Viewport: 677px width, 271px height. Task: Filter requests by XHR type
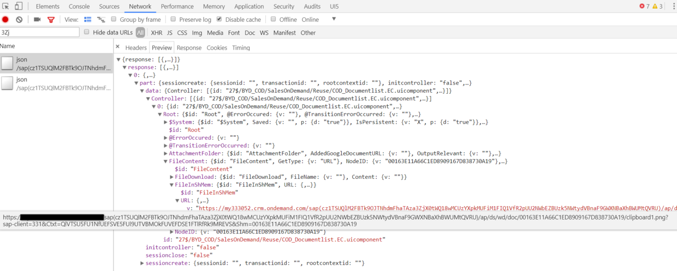157,33
